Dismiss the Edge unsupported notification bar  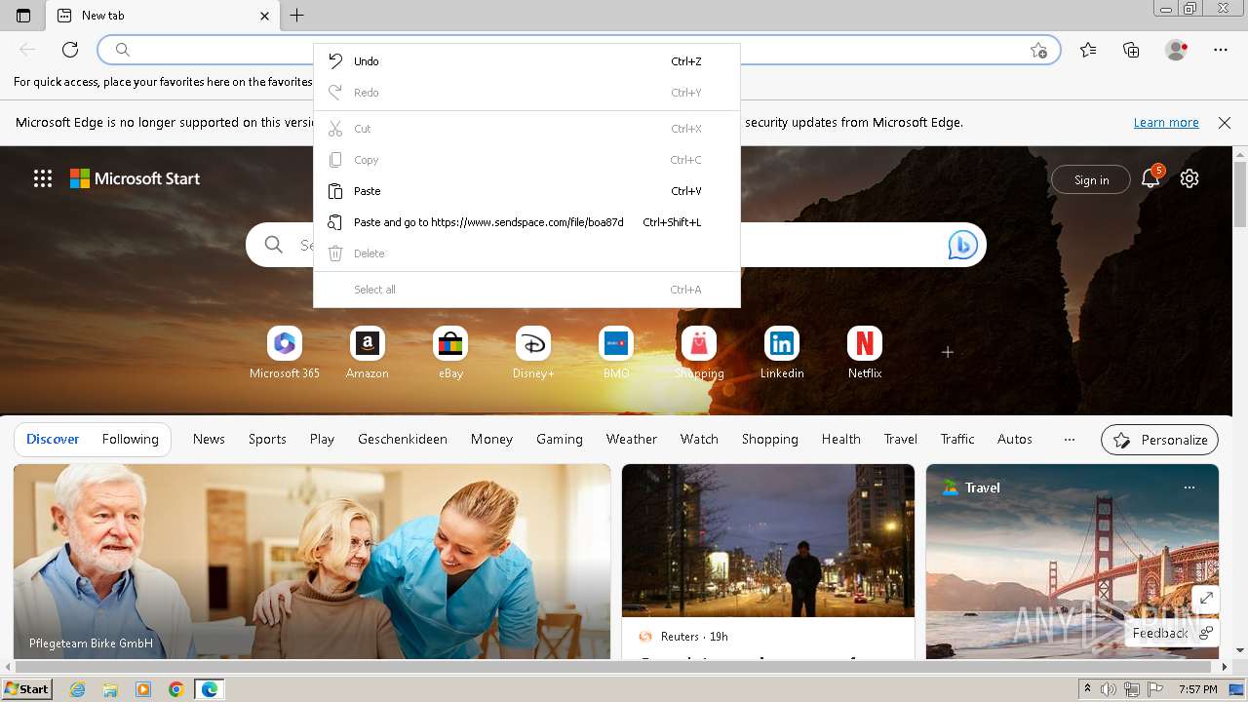point(1225,123)
